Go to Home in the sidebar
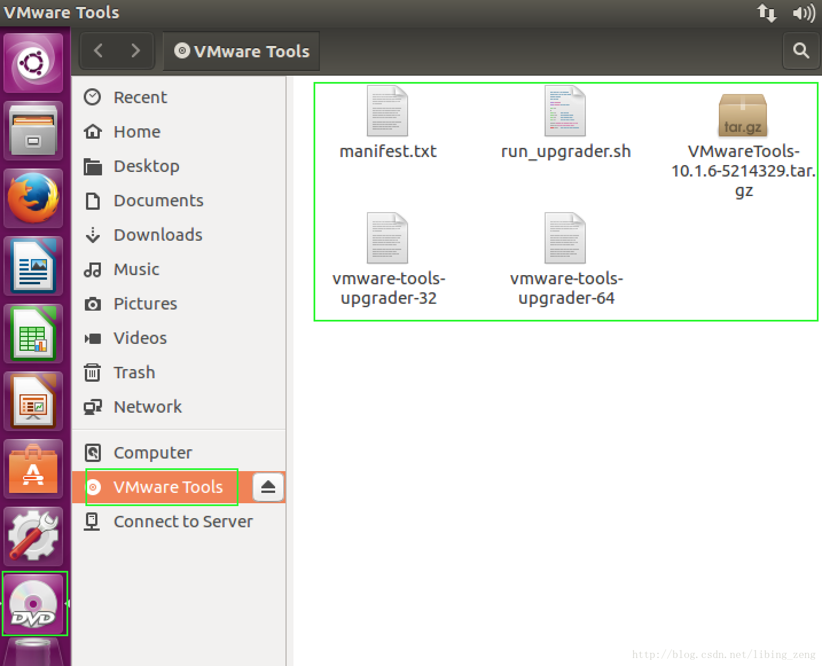This screenshot has width=822, height=666. coord(179,132)
